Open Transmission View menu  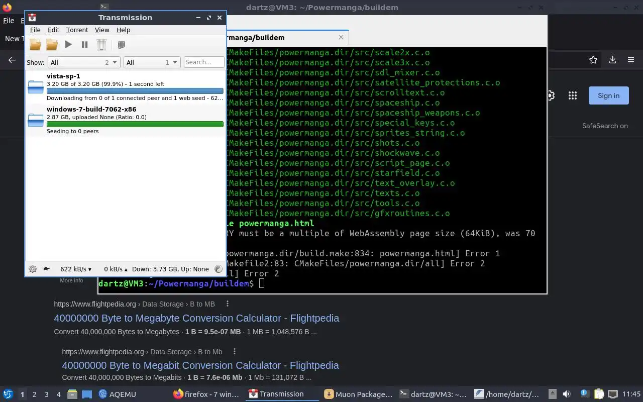[102, 30]
